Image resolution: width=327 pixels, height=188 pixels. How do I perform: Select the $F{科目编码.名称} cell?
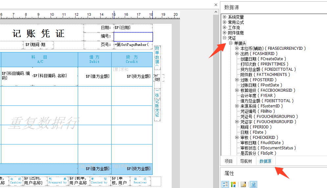tap(55, 76)
